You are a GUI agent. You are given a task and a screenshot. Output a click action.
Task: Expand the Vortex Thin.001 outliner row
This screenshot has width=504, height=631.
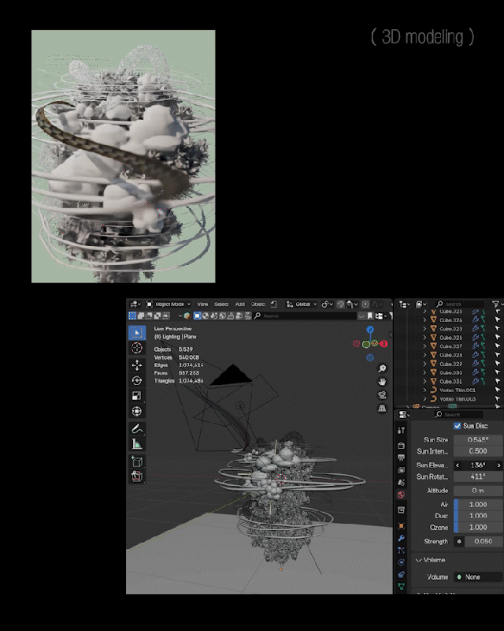(x=424, y=390)
